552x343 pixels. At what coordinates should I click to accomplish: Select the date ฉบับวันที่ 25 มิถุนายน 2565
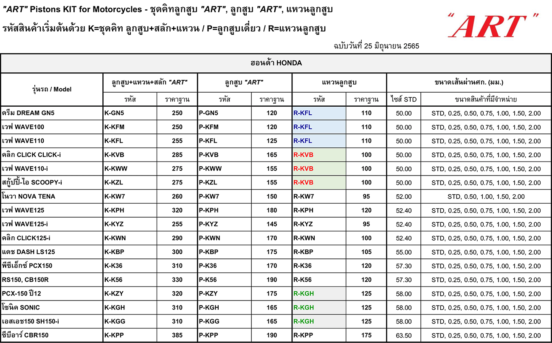(x=377, y=46)
